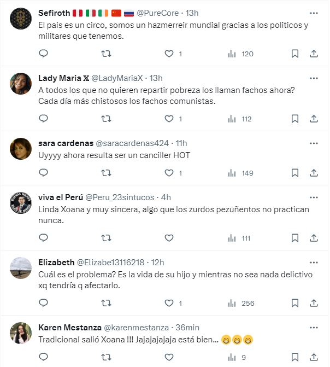Screen dimensions: 330x367
Task: Expand more options for Karen Mestanza's tweet
Action: click(314, 327)
